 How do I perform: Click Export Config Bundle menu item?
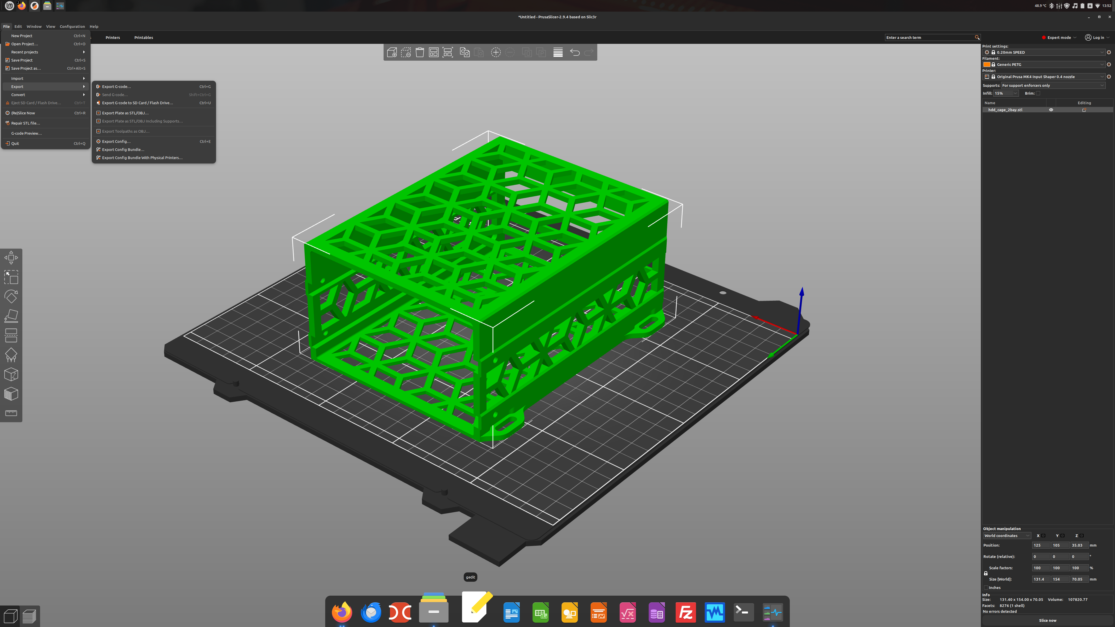pos(123,150)
